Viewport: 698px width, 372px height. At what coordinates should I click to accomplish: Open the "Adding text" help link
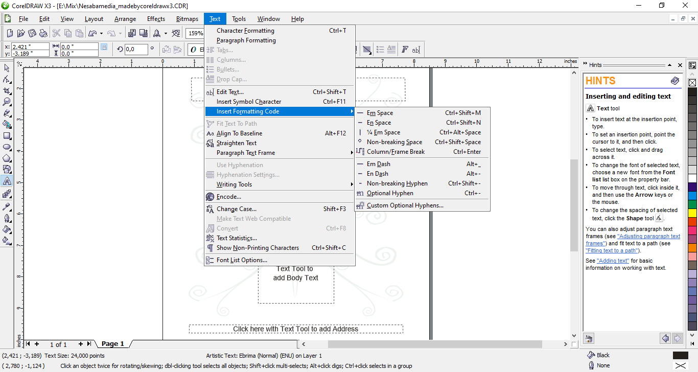pos(613,261)
